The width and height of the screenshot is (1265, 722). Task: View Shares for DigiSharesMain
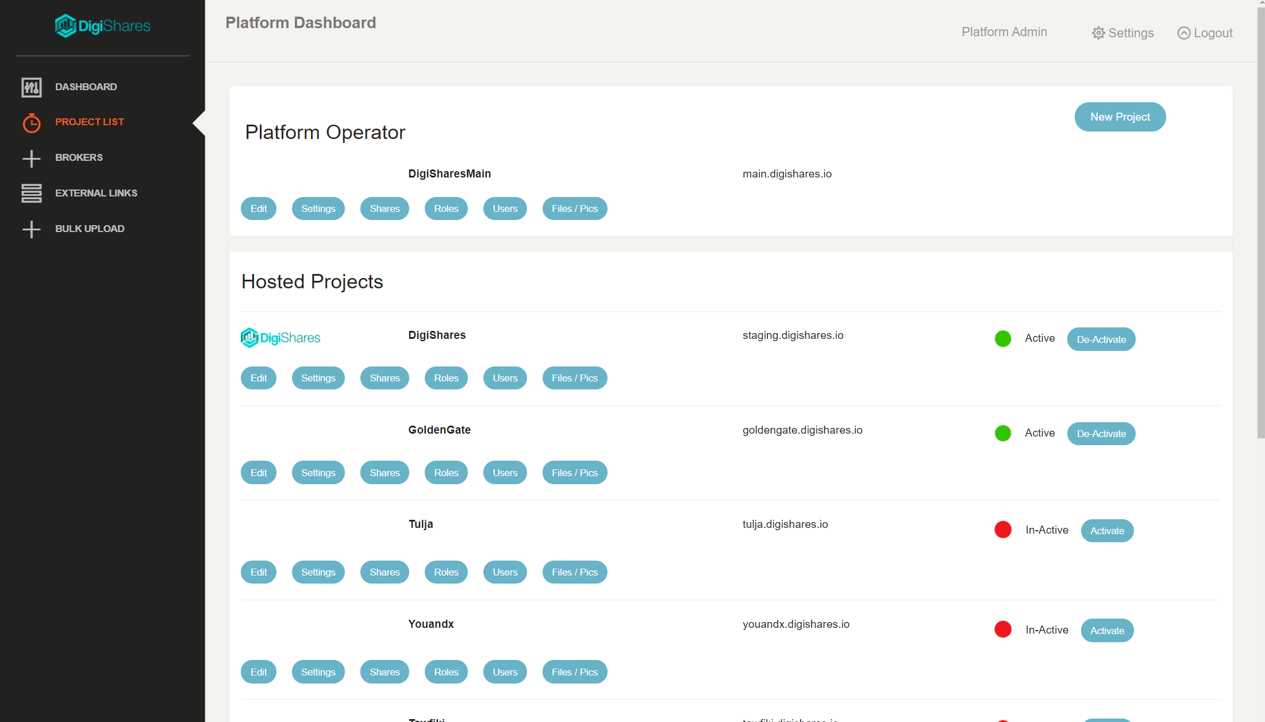pyautogui.click(x=385, y=209)
